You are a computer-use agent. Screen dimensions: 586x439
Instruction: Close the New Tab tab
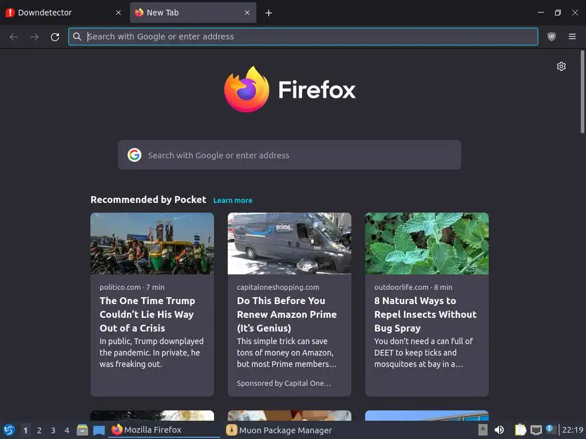247,13
